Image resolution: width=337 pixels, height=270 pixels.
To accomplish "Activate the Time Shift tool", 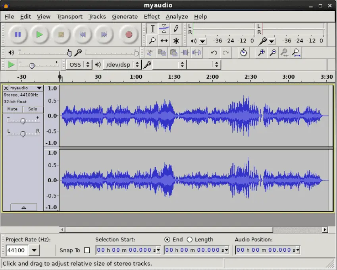I will pyautogui.click(x=164, y=41).
